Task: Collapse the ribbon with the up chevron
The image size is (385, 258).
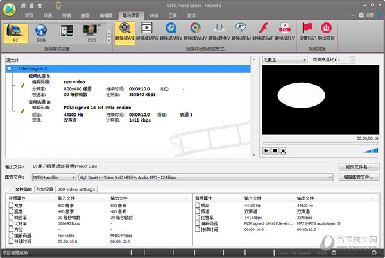Action: pyautogui.click(x=354, y=15)
